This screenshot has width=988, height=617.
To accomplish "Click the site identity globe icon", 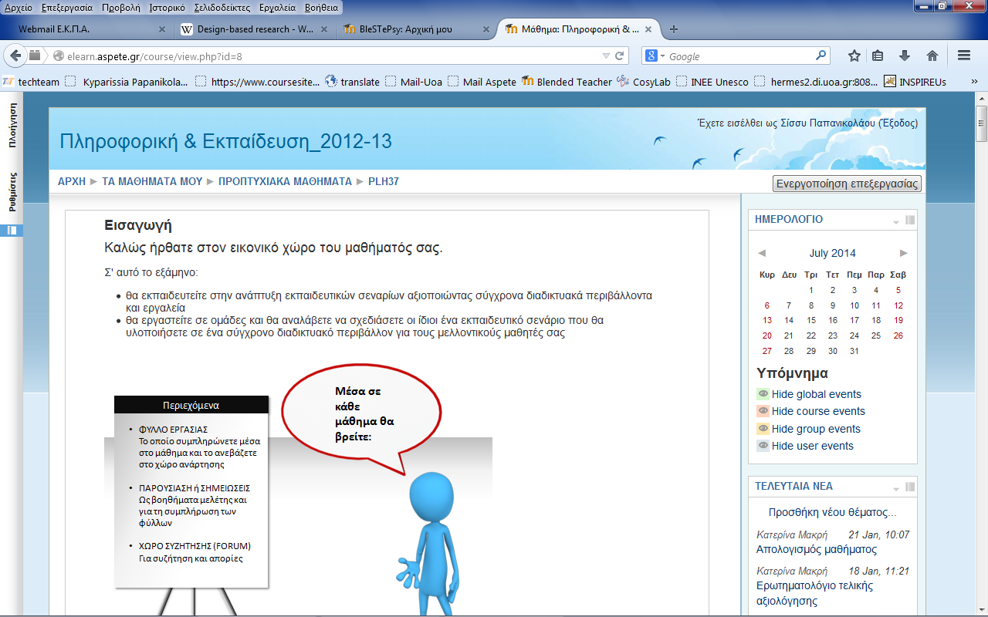I will click(x=58, y=56).
